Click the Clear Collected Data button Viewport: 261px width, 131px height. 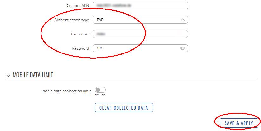(x=124, y=108)
